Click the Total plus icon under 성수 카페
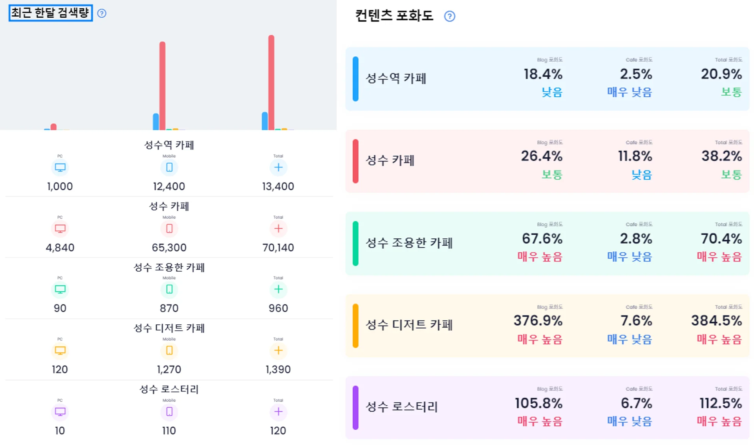Image resolution: width=754 pixels, height=445 pixels. 278,228
